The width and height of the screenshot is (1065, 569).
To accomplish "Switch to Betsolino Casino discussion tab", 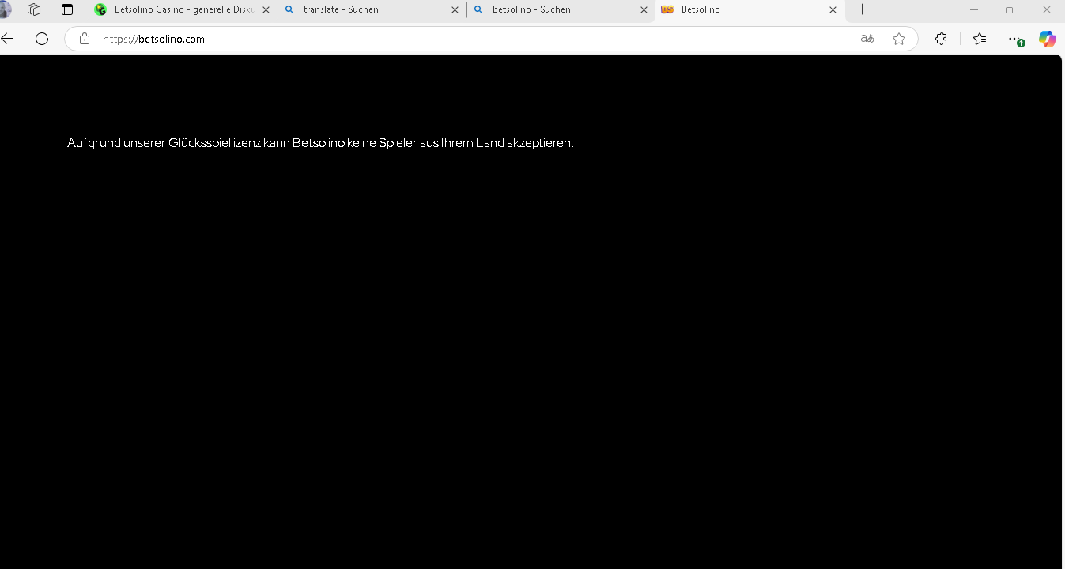I will coord(180,9).
